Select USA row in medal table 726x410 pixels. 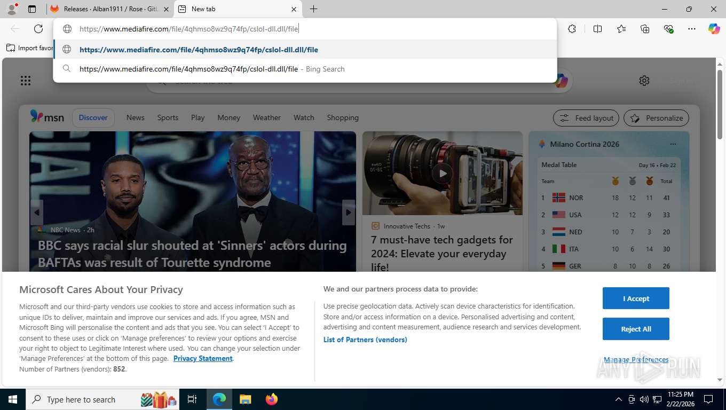[609, 215]
